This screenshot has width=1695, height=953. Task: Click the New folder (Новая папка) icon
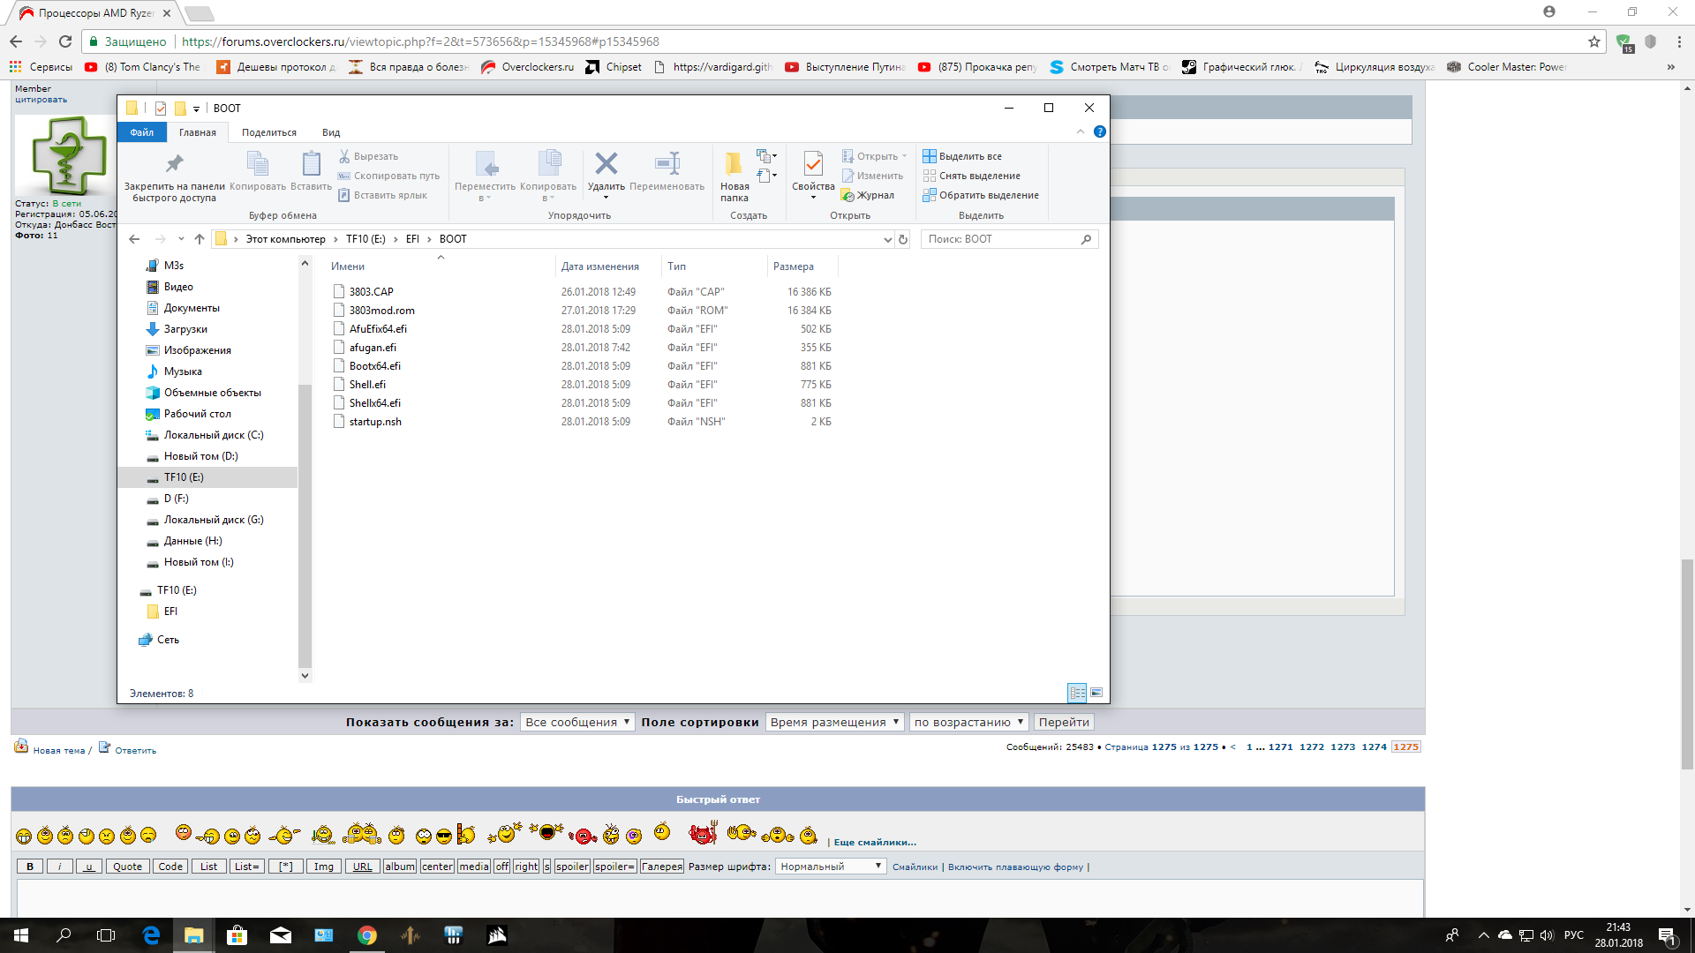click(x=734, y=164)
